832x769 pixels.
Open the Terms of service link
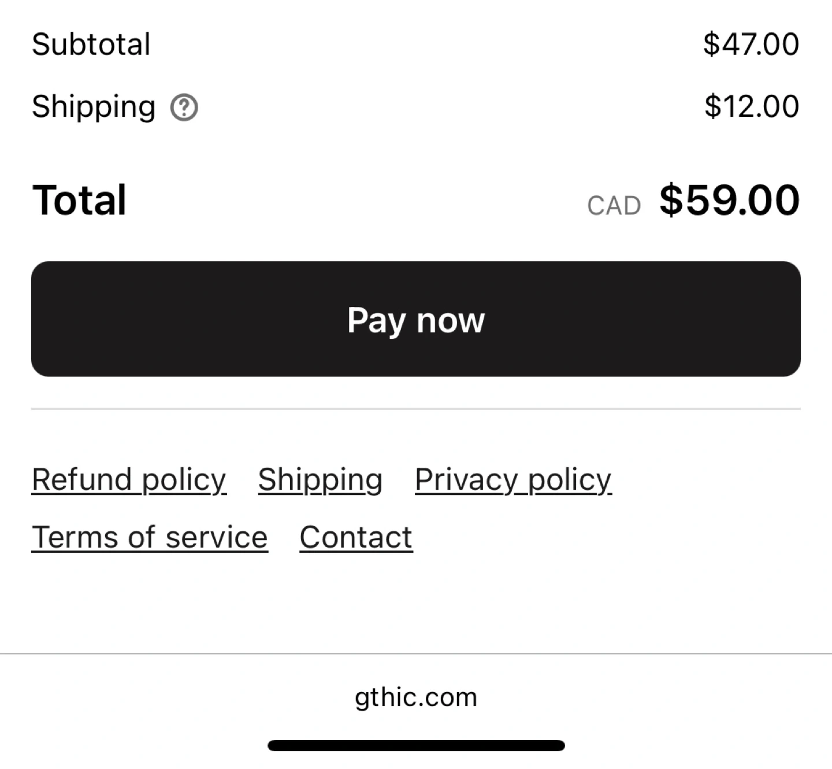click(x=150, y=538)
